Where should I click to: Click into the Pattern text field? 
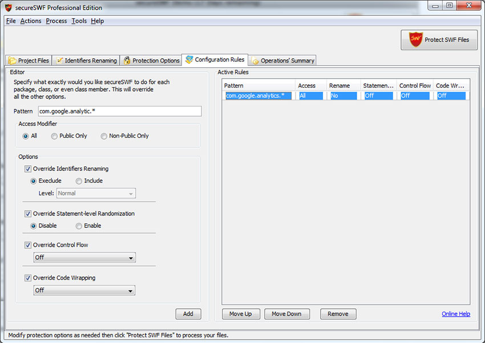point(119,111)
